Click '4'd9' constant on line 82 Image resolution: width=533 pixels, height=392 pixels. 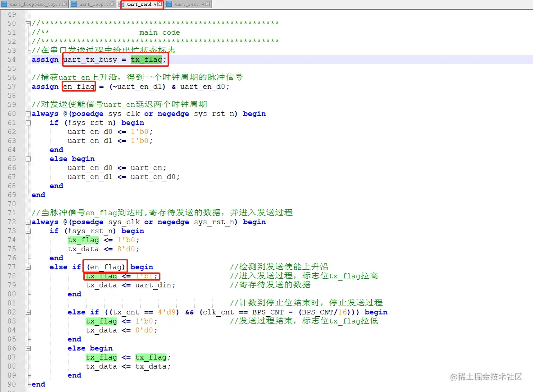point(167,312)
